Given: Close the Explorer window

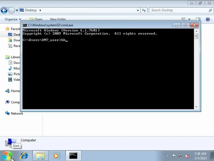Looking at the screenshot, I should pos(209,3).
